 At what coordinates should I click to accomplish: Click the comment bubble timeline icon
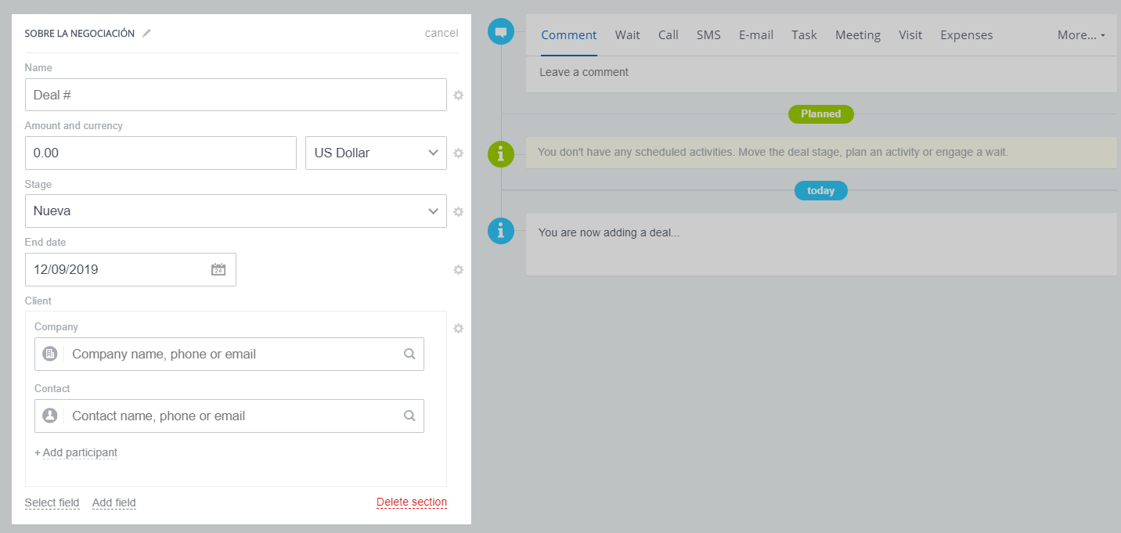(501, 32)
